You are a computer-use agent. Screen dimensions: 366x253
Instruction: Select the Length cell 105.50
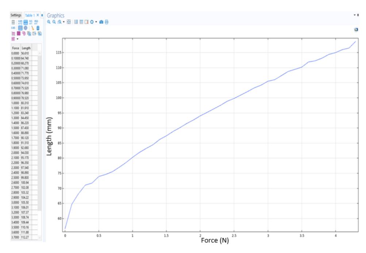pos(26,203)
